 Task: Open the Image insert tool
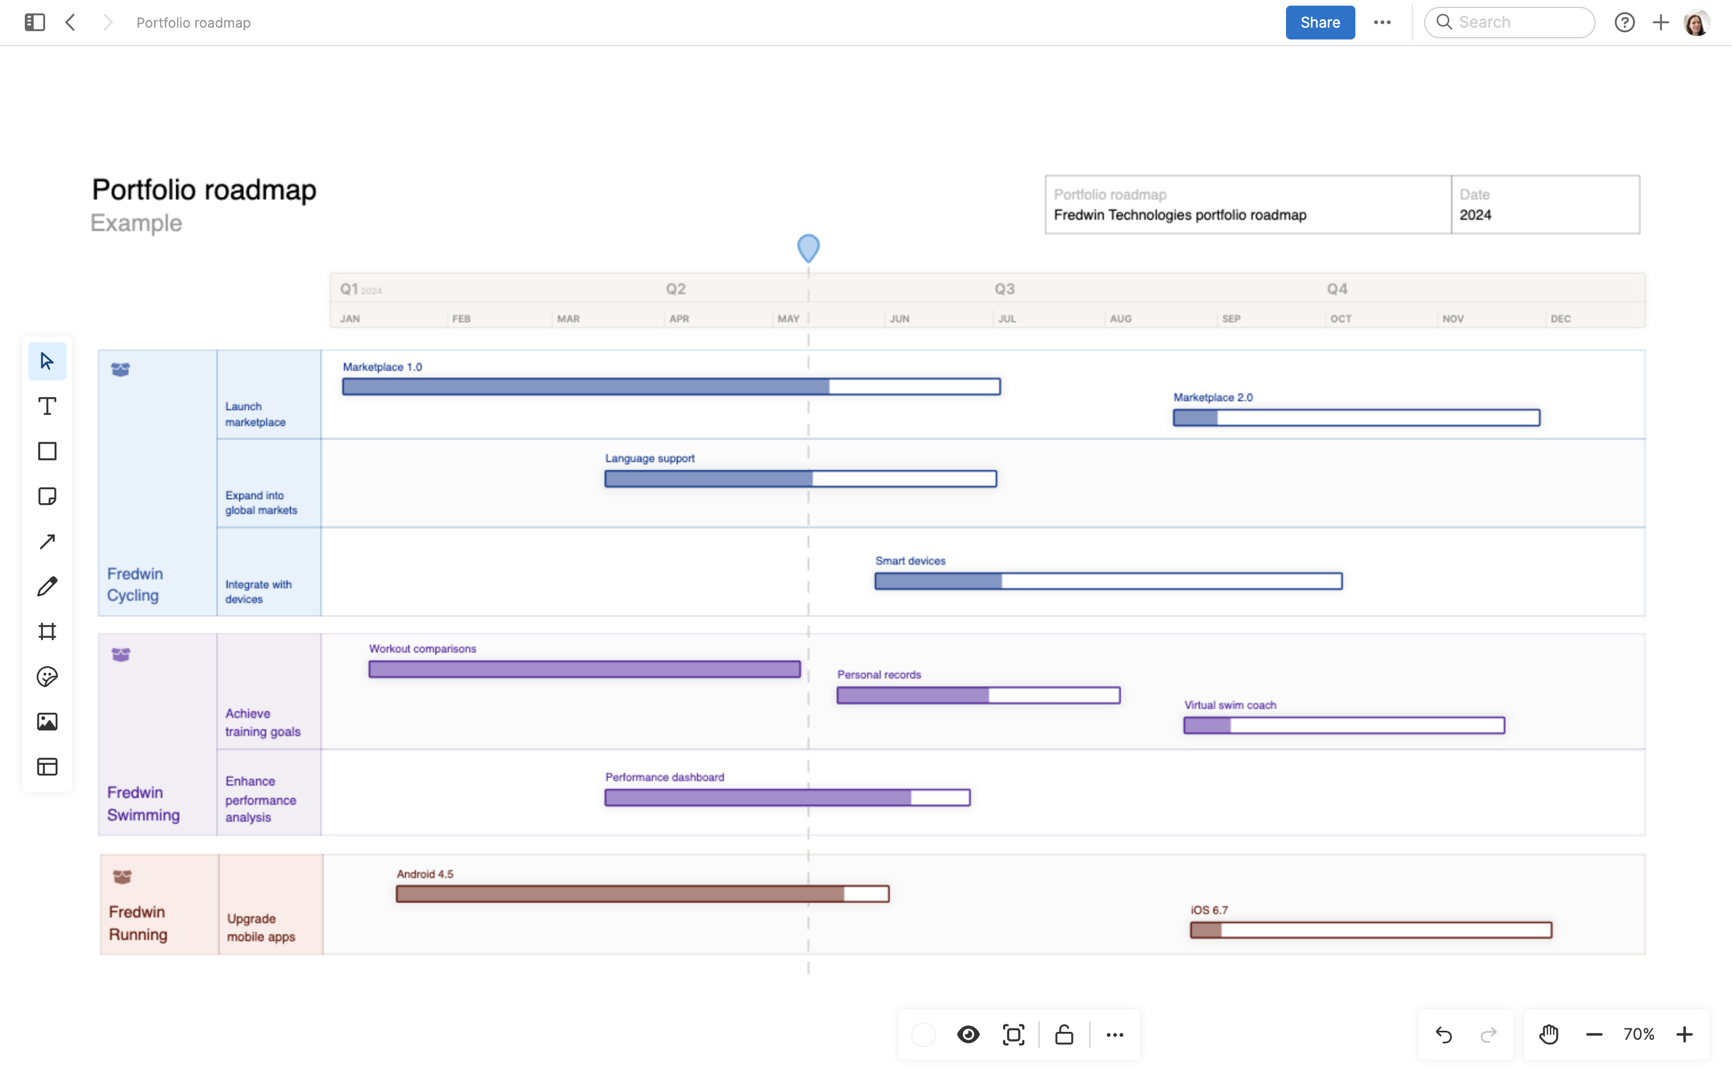[x=47, y=721]
